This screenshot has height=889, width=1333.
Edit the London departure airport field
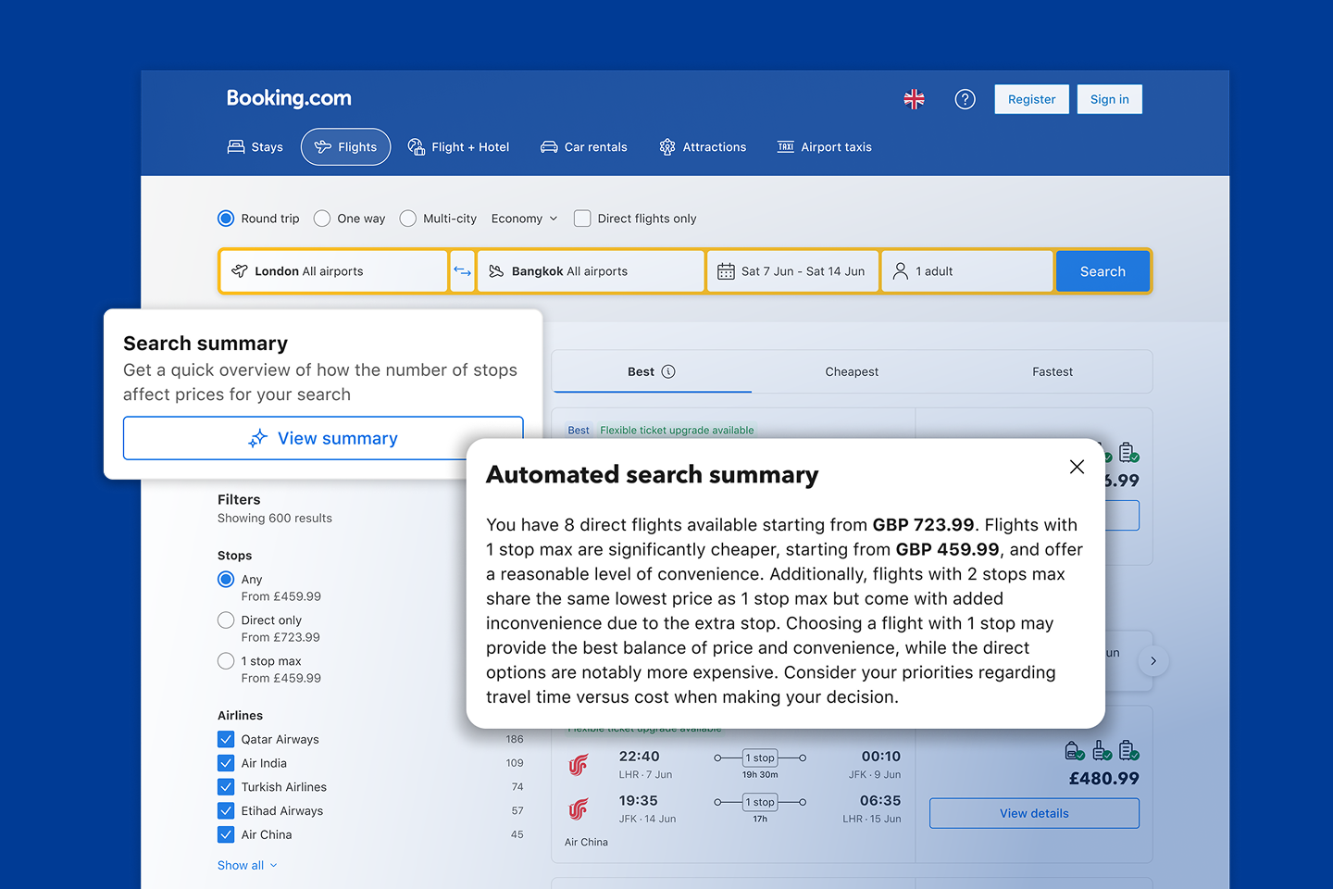[334, 271]
